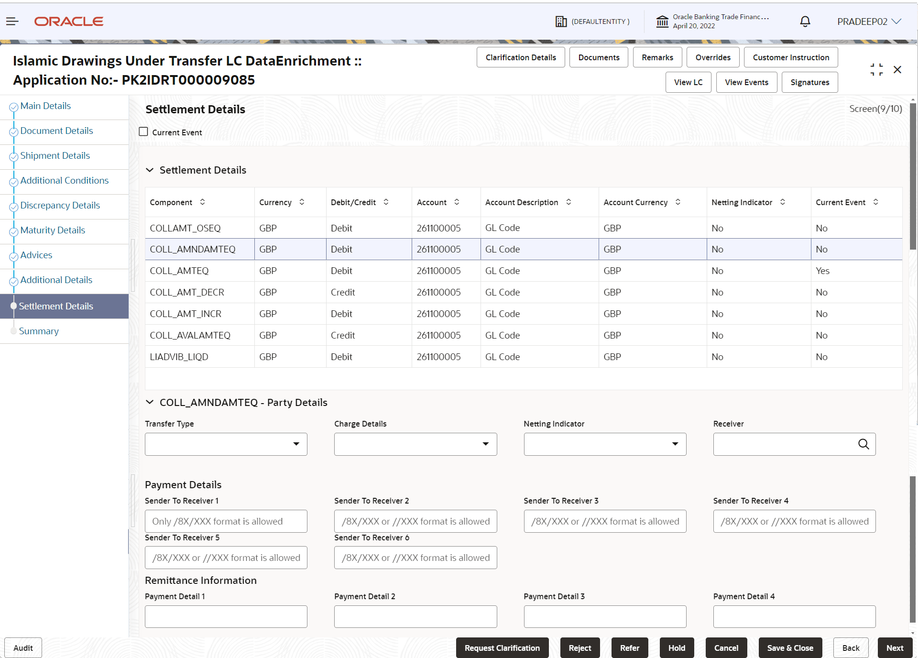Click the bank branch icon

[x=662, y=22]
